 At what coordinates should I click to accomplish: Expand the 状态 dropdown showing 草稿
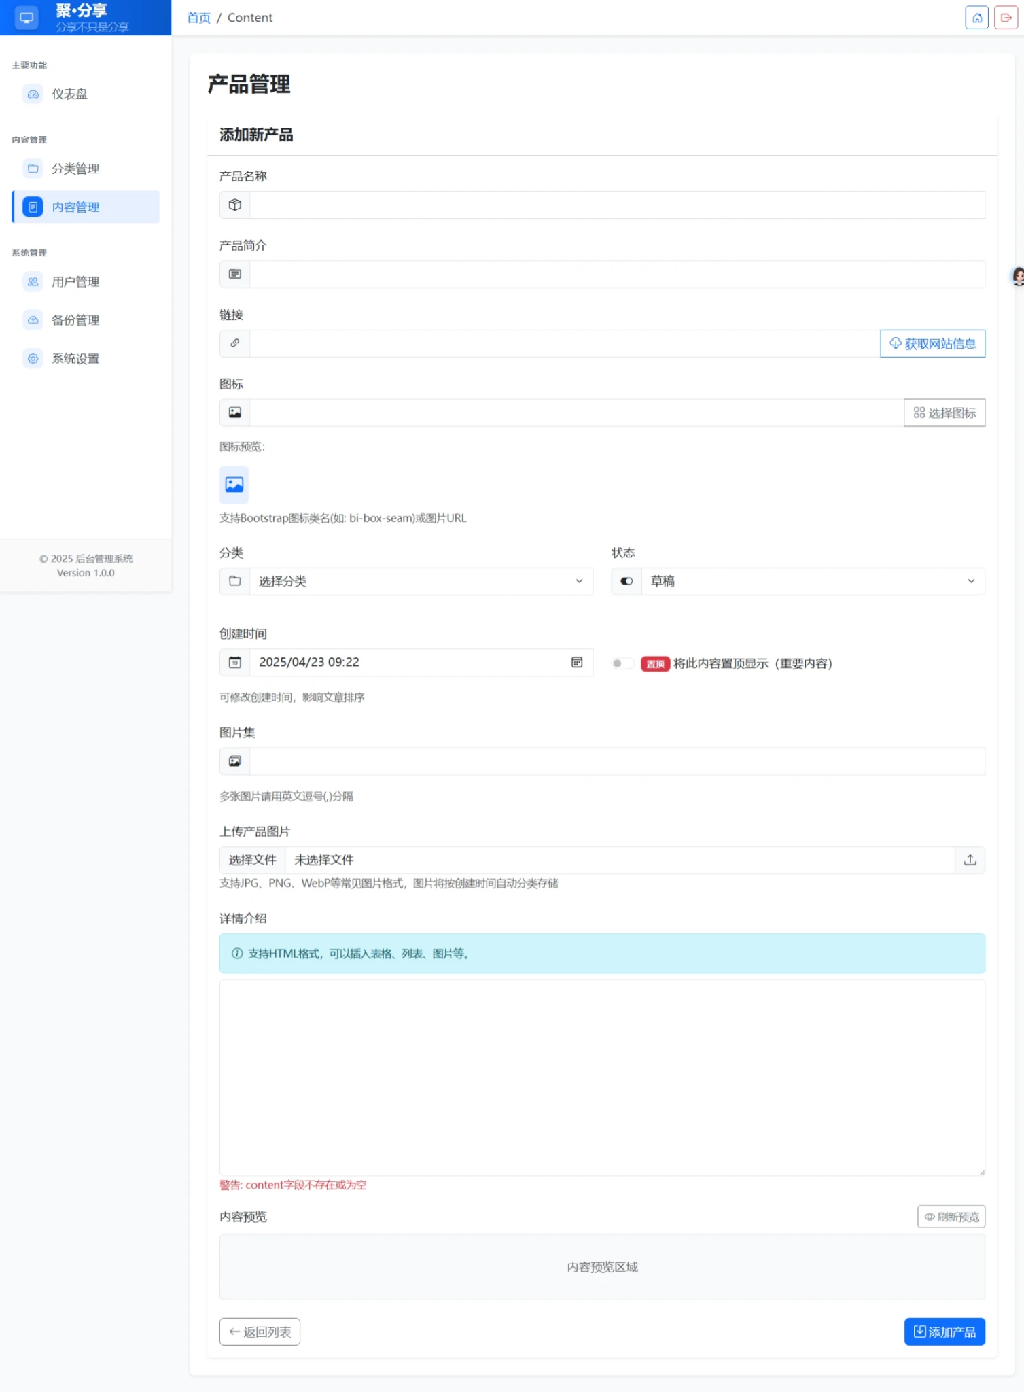(x=812, y=581)
